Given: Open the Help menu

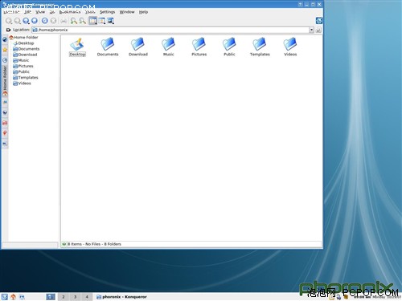Looking at the screenshot, I should pyautogui.click(x=143, y=12).
